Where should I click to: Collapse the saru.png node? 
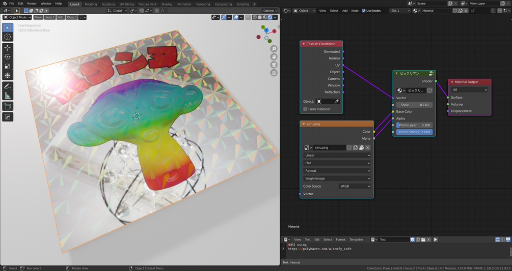click(304, 124)
